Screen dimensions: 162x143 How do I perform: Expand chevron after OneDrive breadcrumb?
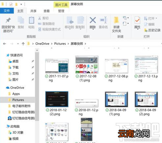click(52, 44)
